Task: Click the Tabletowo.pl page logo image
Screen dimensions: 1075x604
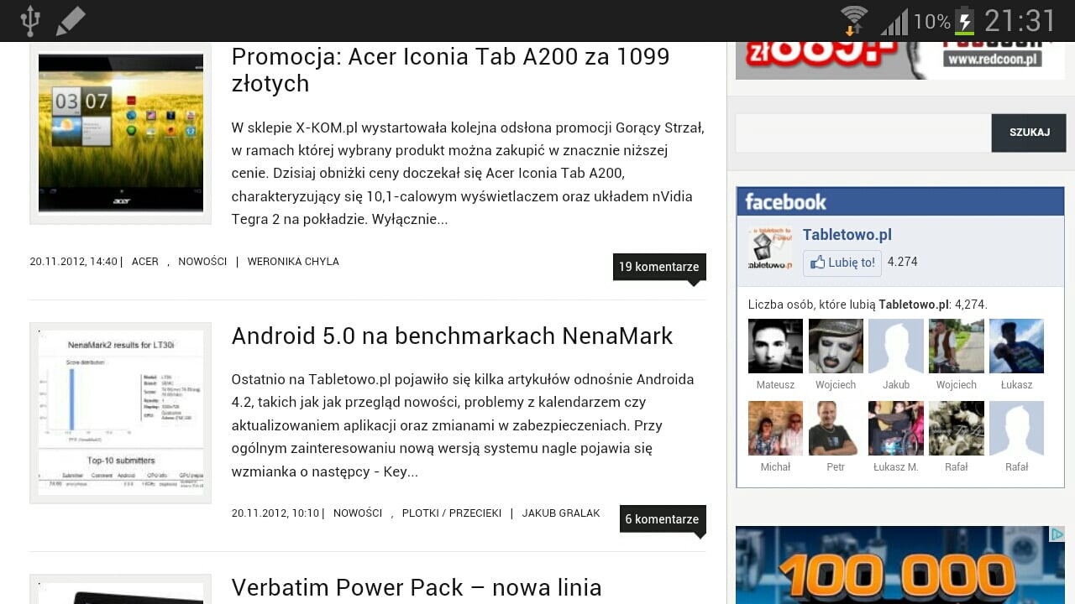Action: point(770,248)
